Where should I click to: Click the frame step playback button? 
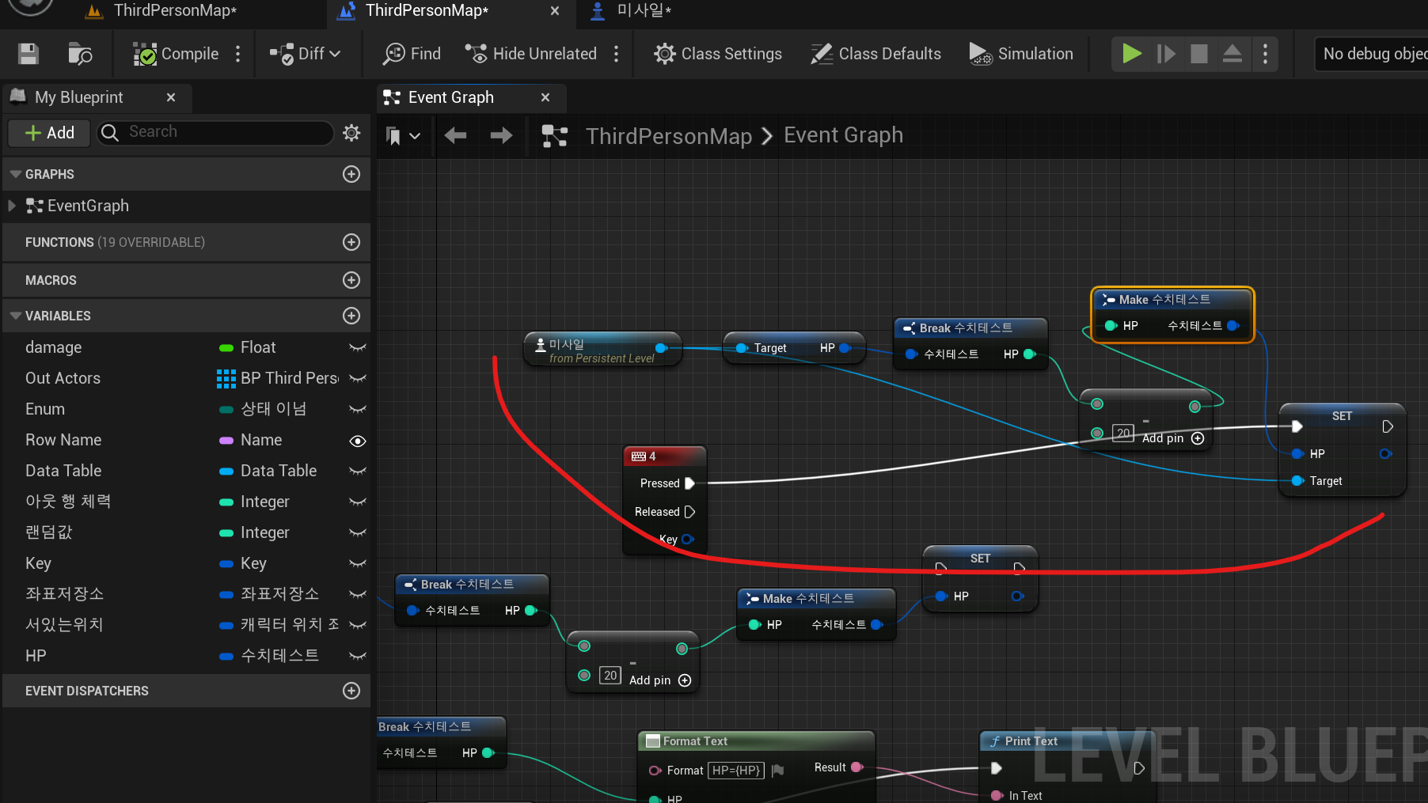(x=1166, y=54)
